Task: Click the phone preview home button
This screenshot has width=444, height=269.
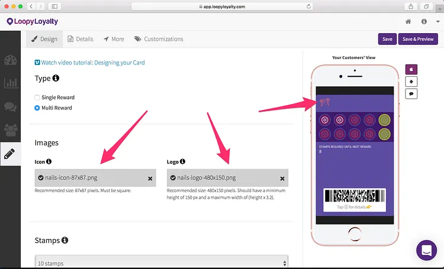Action: 355,234
